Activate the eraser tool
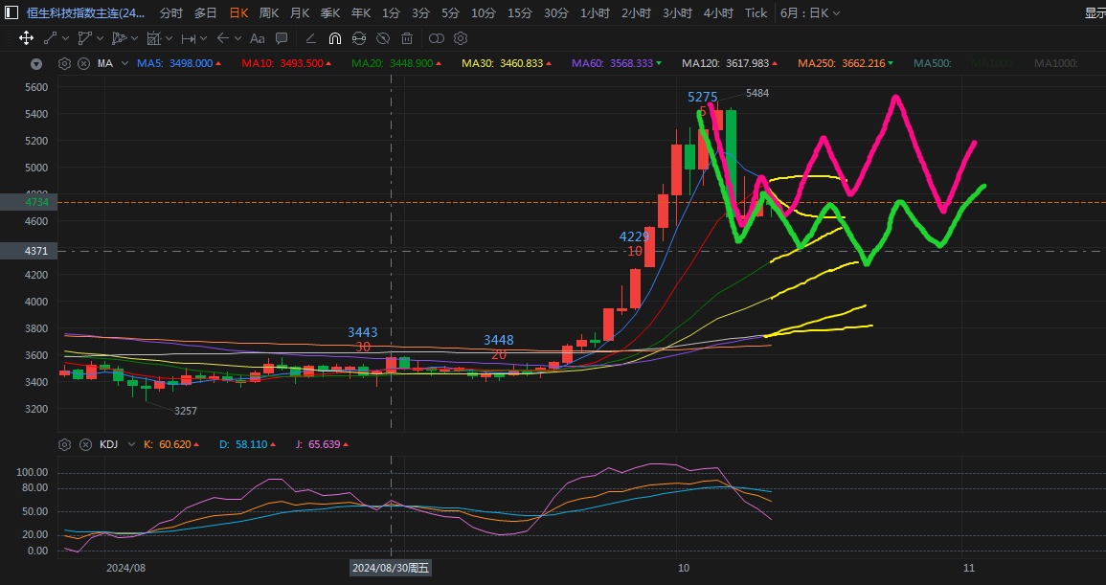 310,38
